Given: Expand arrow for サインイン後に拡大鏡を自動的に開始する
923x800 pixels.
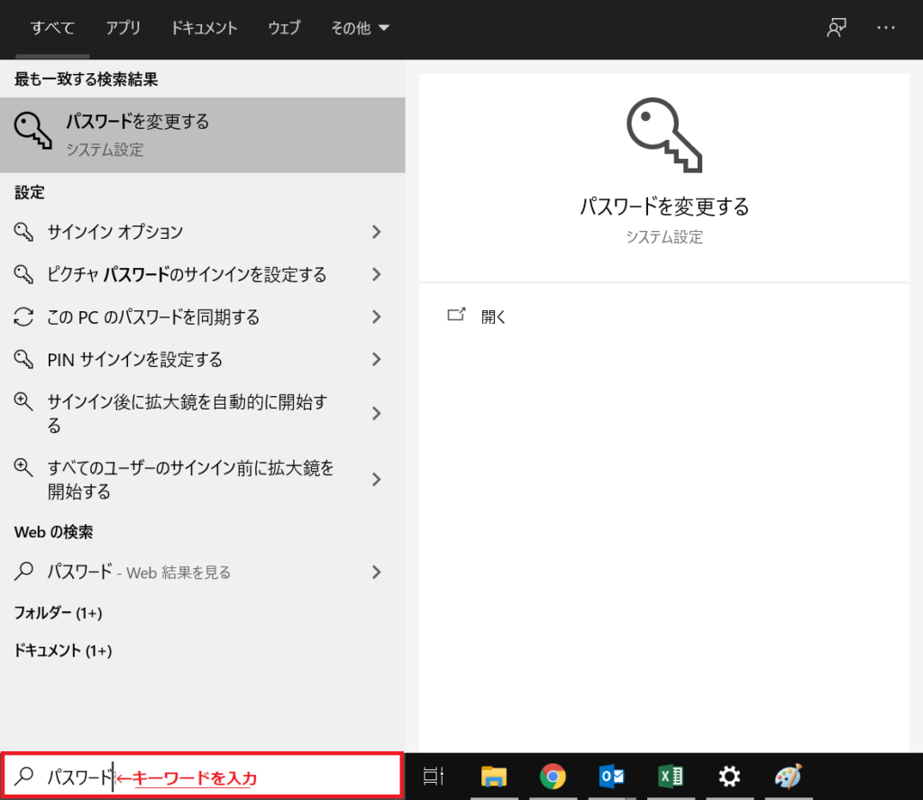Looking at the screenshot, I should point(377,413).
